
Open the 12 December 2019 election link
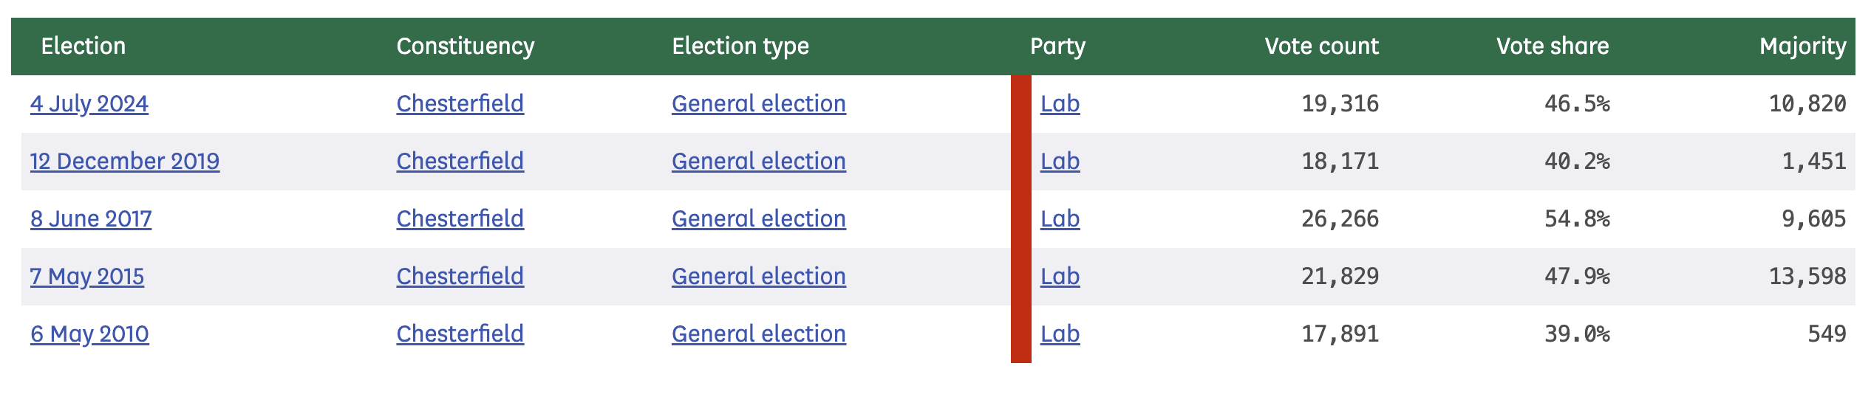coord(125,162)
